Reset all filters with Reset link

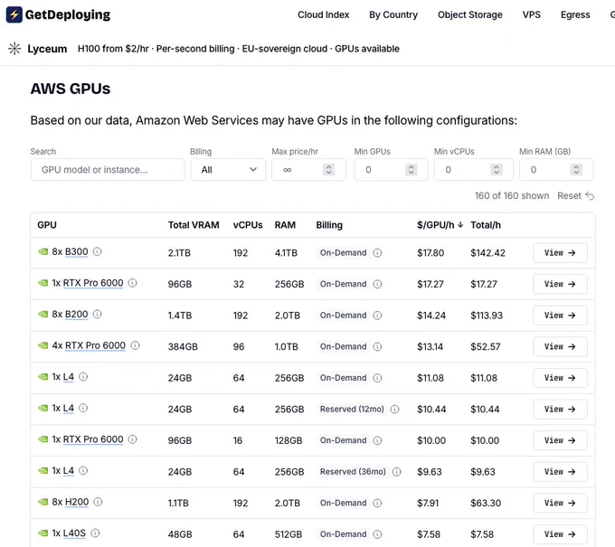575,195
